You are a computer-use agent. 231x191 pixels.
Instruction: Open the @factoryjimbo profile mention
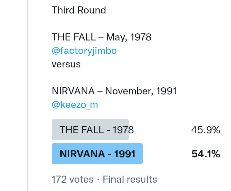pos(84,51)
